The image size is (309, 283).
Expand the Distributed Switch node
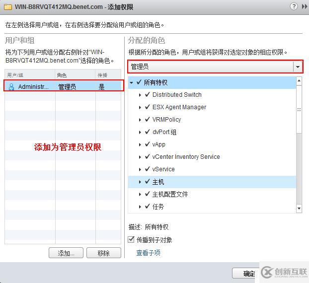(140, 95)
